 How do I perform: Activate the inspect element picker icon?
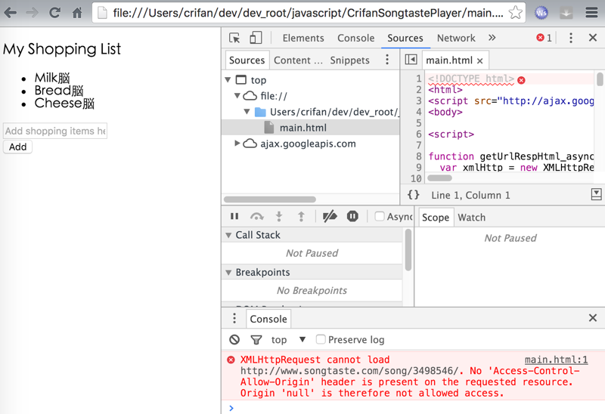click(234, 38)
